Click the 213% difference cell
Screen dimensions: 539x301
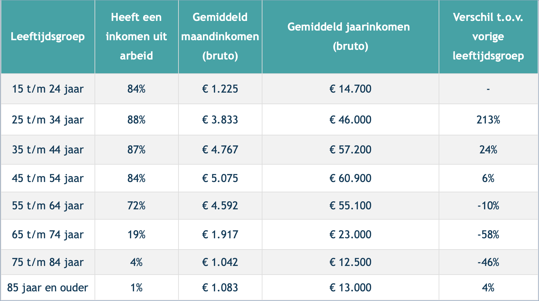(488, 120)
